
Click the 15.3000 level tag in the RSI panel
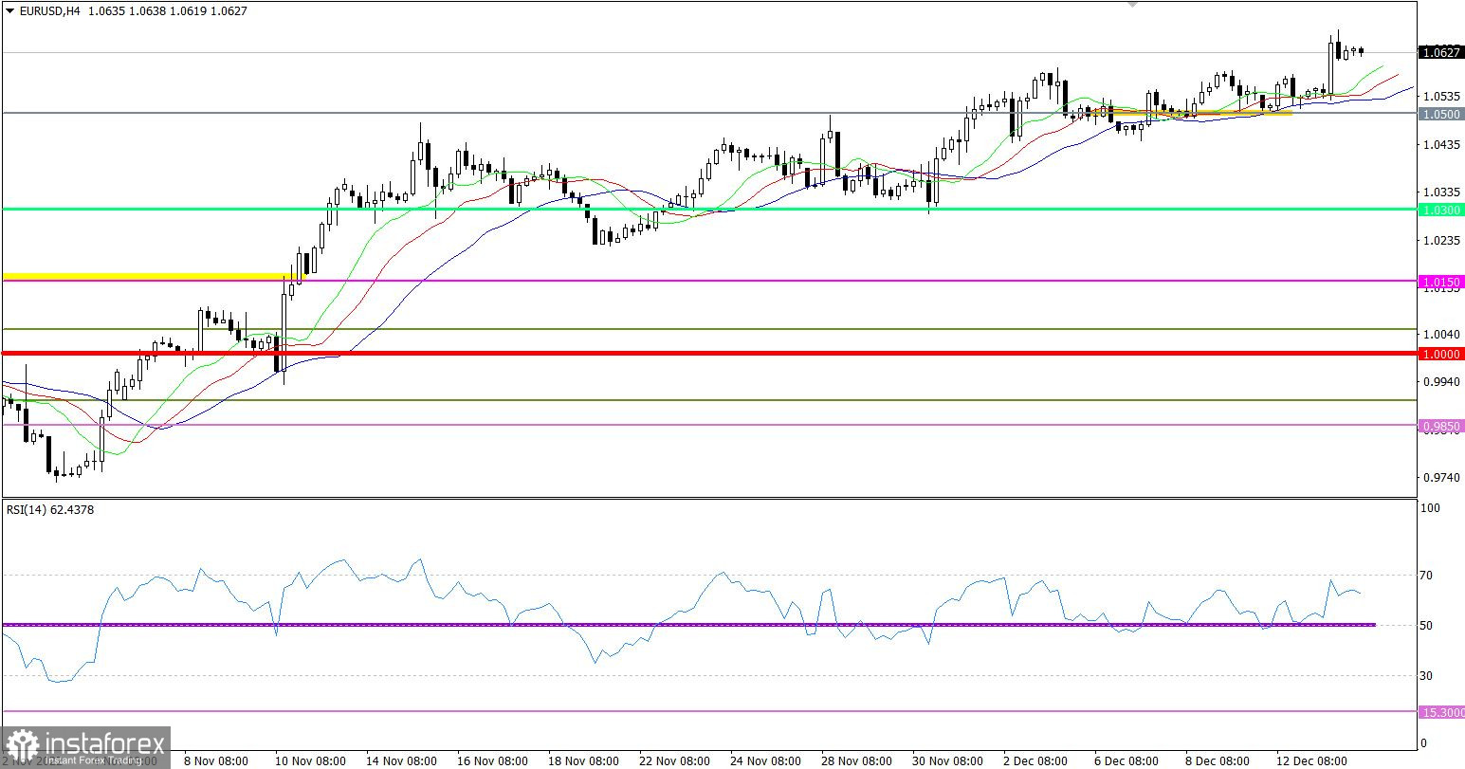click(x=1439, y=712)
